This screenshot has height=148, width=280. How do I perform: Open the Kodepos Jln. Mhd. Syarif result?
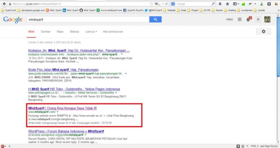click(x=79, y=51)
